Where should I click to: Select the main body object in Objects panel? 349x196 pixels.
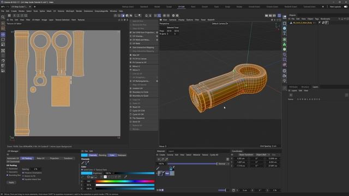pyautogui.click(x=302, y=23)
